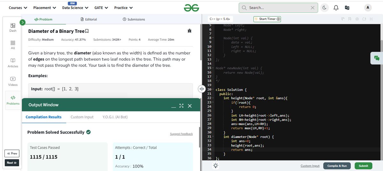This screenshot has height=171, width=383.
Task: Switch to the Submissions tab
Action: 134,19
